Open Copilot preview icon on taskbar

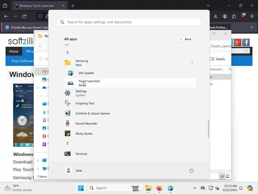pos(250,188)
